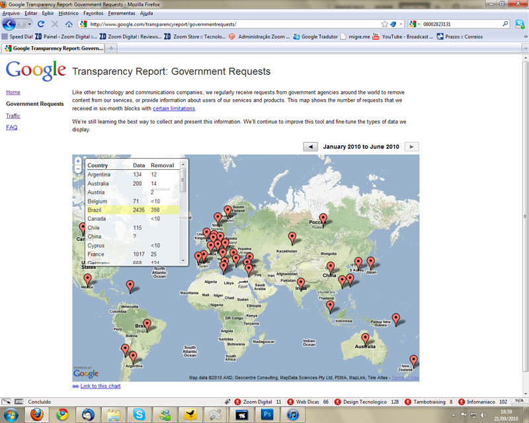Go to the home page icon
Image resolution: width=529 pixels, height=423 pixels.
(x=69, y=24)
